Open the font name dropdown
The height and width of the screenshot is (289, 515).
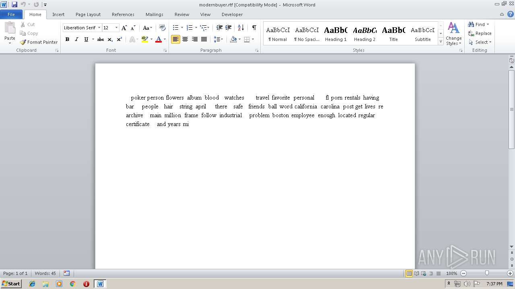[x=99, y=28]
